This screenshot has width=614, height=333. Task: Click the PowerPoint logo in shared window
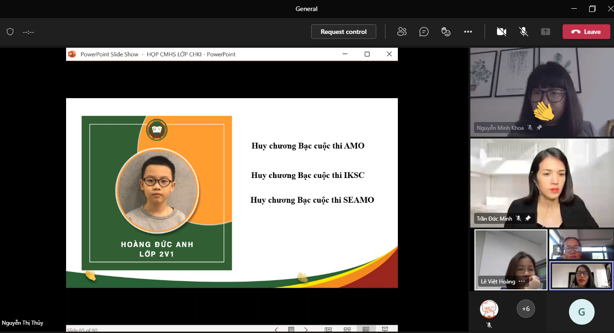72,54
